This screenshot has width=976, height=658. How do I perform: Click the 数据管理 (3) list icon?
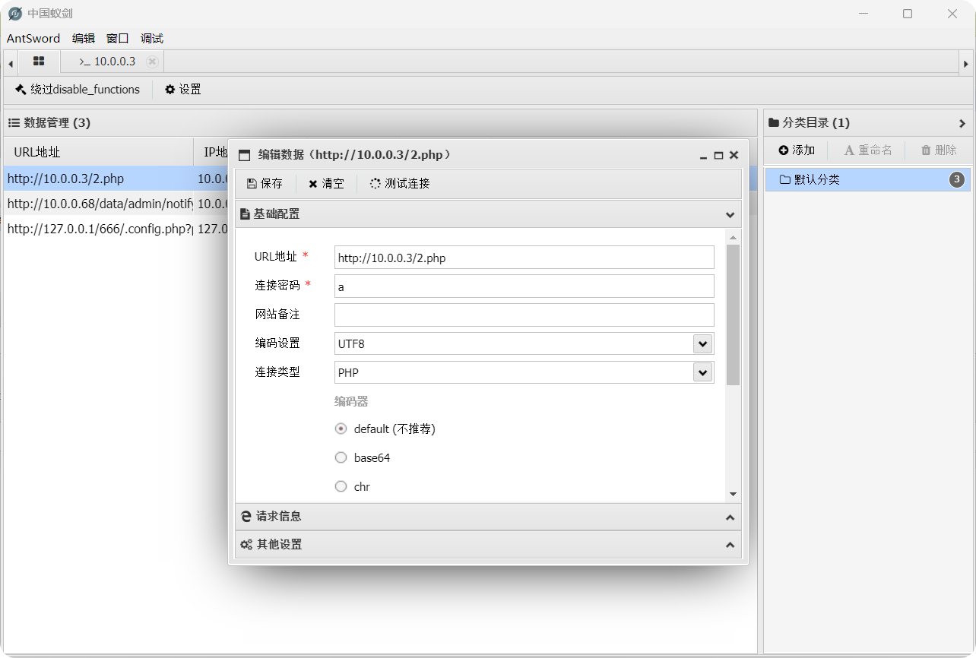click(14, 122)
